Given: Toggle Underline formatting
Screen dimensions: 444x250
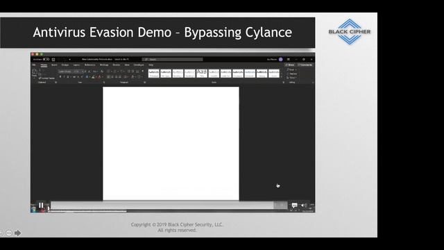Looking at the screenshot, I should (68, 77).
